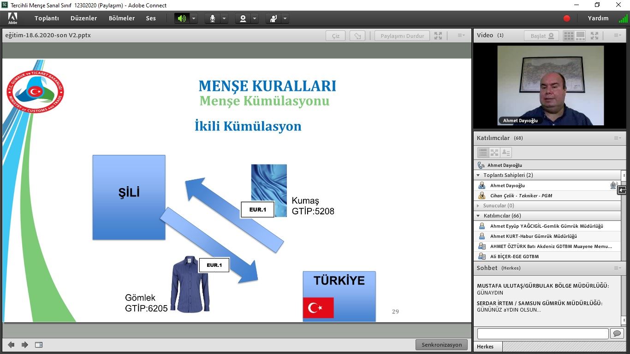The height and width of the screenshot is (354, 630).
Task: Switch video pod to grid layout
Action: (x=569, y=36)
